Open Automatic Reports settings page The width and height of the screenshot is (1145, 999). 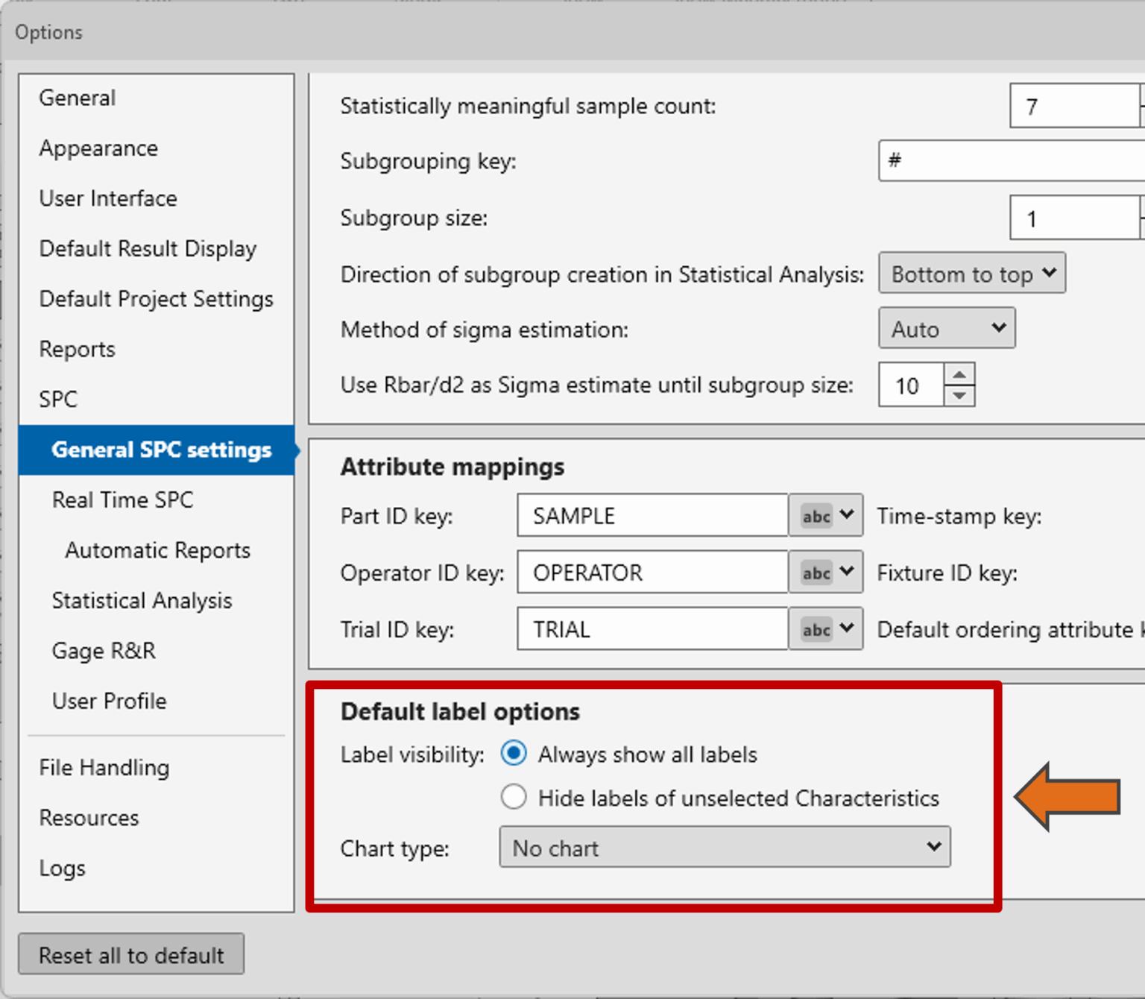click(157, 550)
